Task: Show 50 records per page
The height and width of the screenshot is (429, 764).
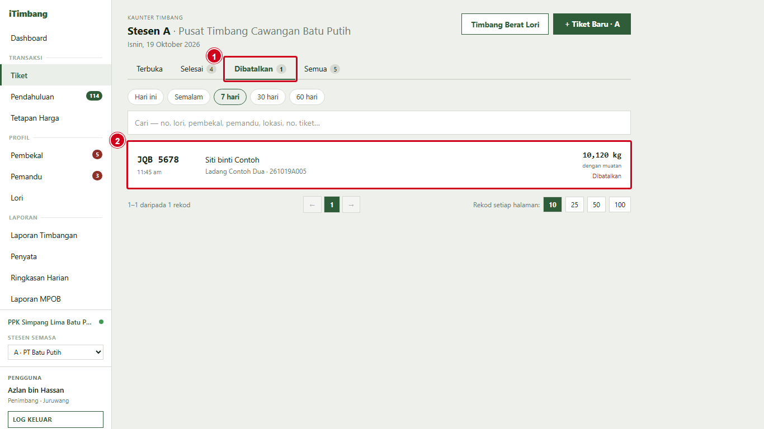Action: point(596,205)
